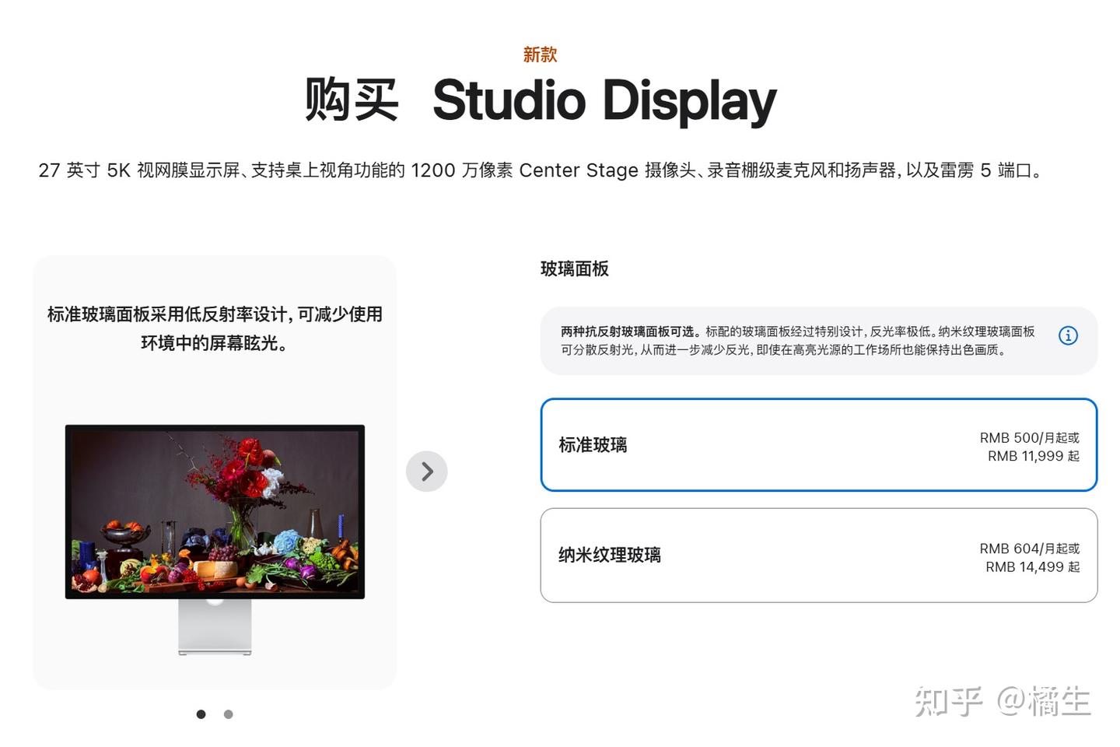Click the 标准玻璃面板采用低反射率设计 caption

tap(215, 328)
